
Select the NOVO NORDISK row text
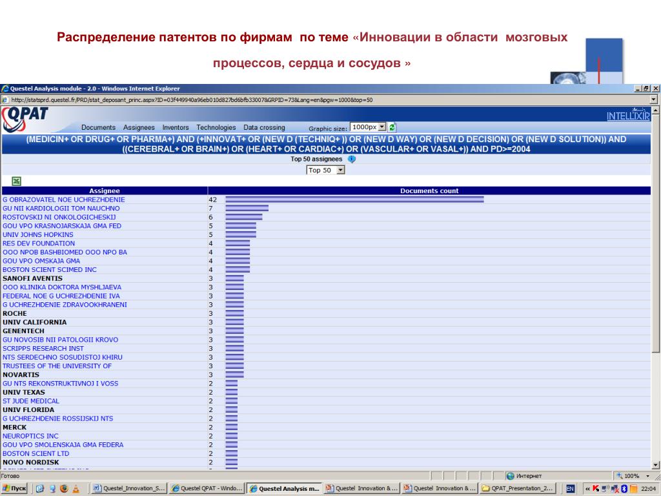pyautogui.click(x=31, y=462)
